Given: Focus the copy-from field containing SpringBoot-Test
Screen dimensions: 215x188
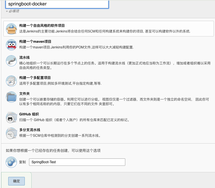Looking at the screenshot, I should pos(77,162).
